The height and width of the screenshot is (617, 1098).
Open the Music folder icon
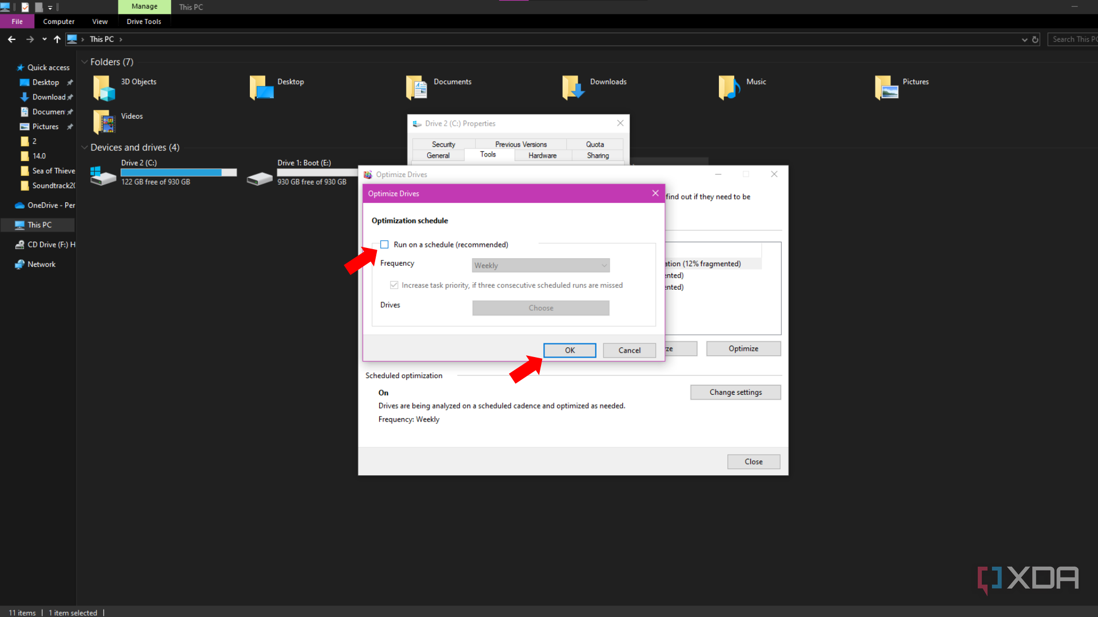click(728, 87)
